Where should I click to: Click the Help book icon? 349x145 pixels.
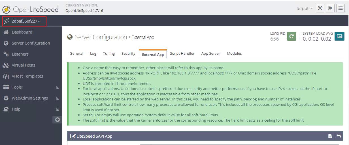(x=6, y=109)
